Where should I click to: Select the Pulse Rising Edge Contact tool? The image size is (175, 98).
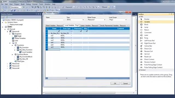[x=153, y=65]
